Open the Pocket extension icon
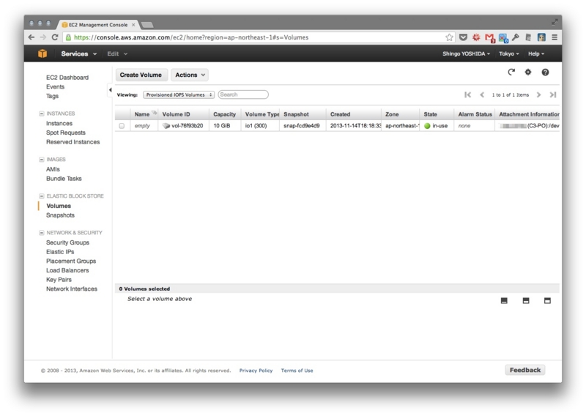The image size is (586, 416). 463,37
